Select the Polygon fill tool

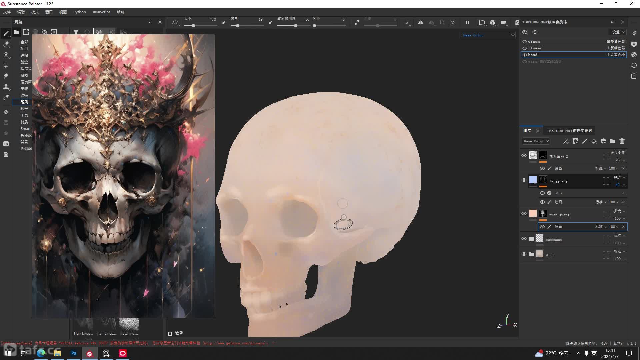[6, 65]
